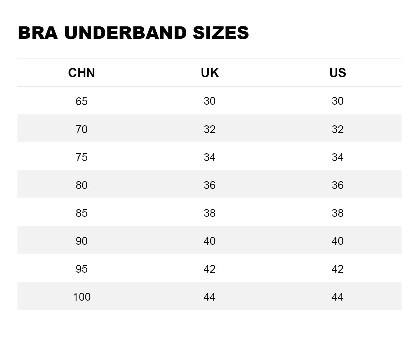This screenshot has width=419, height=346.
Task: Click the CHN size 95 cell
Action: [x=81, y=269]
